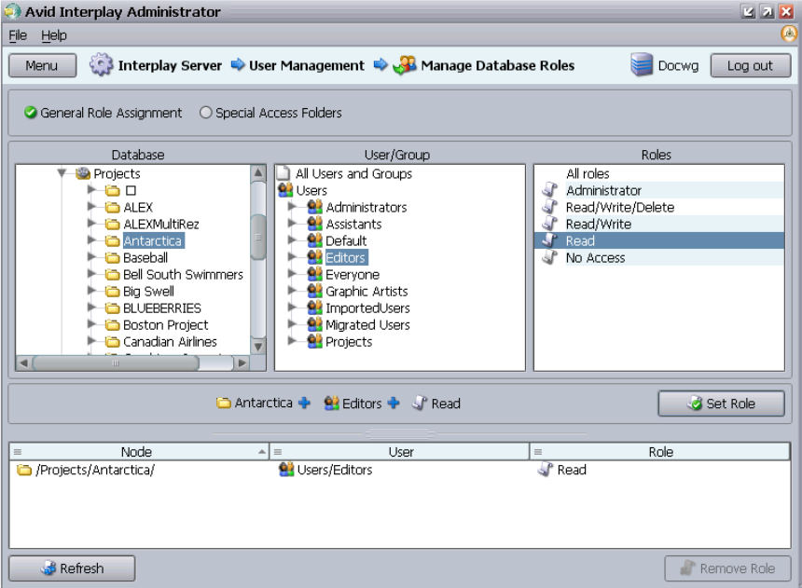Click the Manage Database Roles users icon

(405, 65)
